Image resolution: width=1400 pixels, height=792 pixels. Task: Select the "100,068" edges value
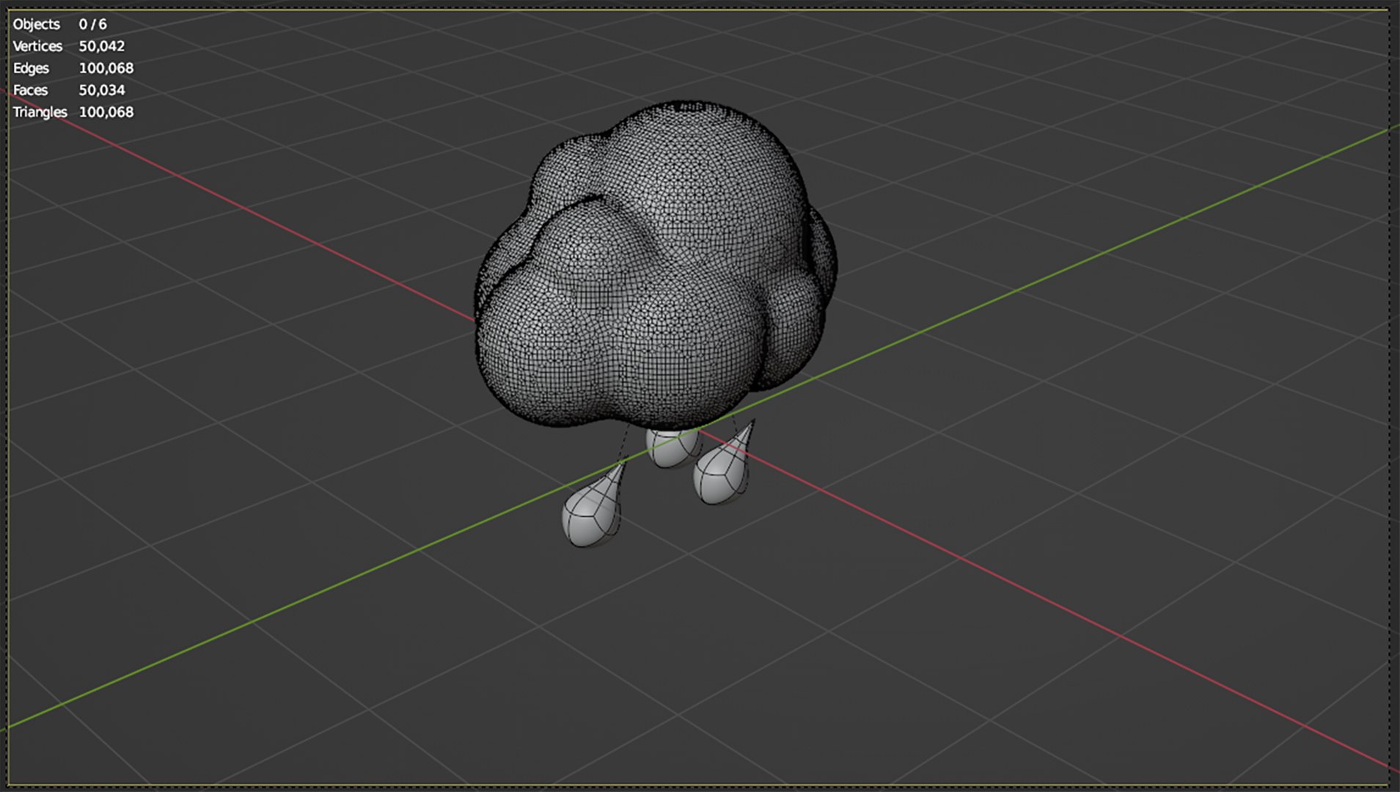tap(106, 68)
